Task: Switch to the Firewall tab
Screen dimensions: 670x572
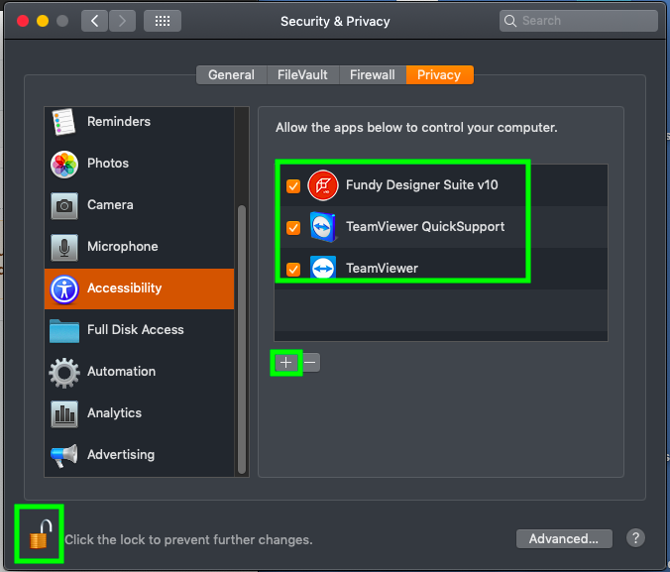Action: [x=373, y=74]
